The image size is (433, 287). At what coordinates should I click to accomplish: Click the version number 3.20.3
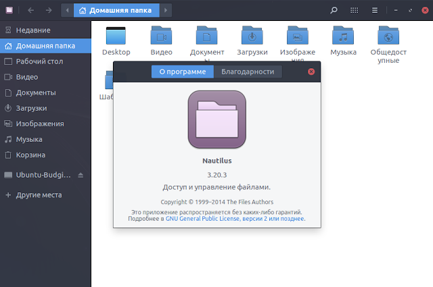(x=217, y=175)
